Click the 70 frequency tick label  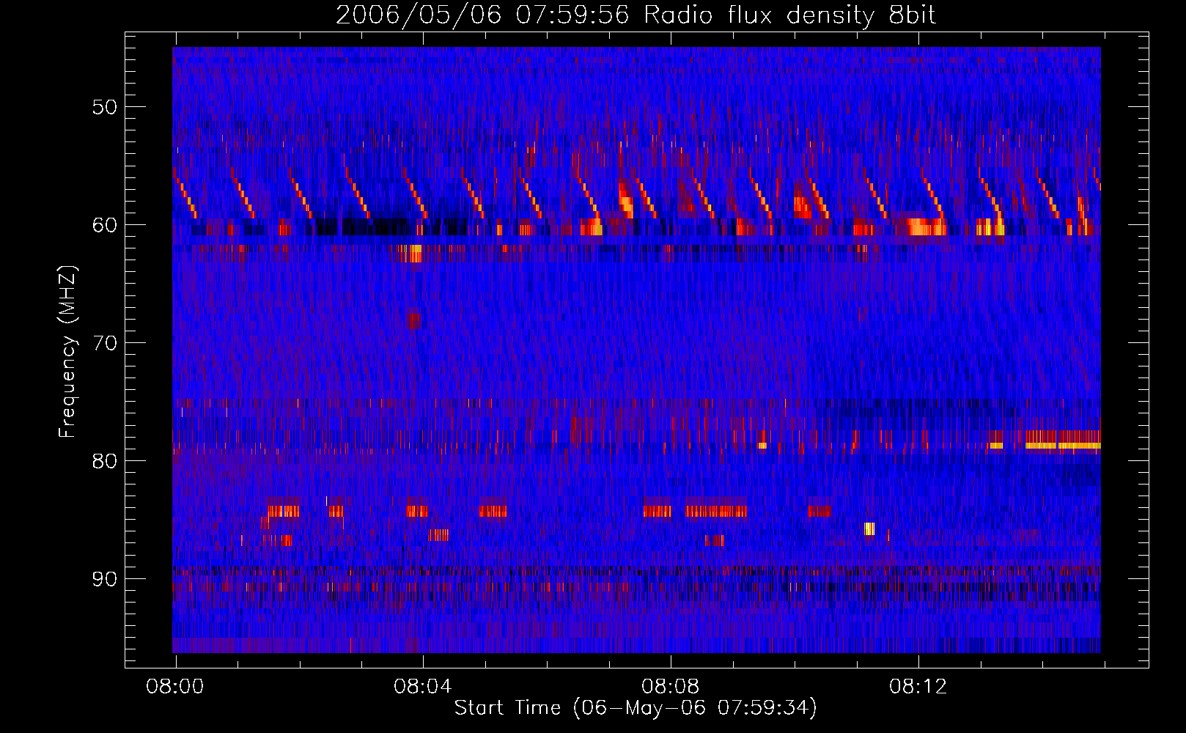(x=104, y=343)
